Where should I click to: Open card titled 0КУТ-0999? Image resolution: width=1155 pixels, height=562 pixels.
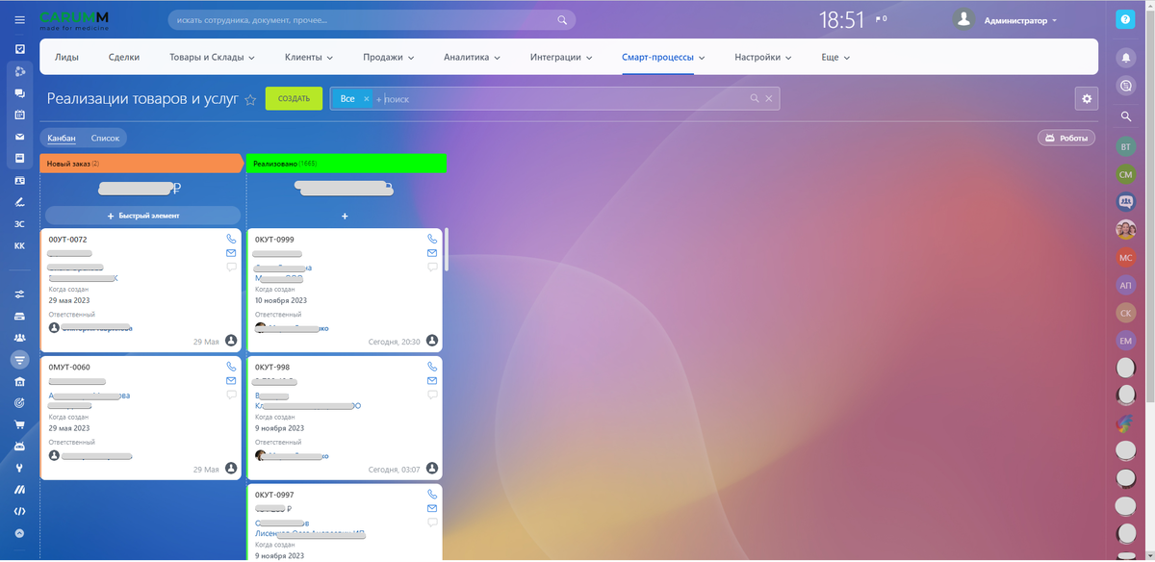click(x=274, y=239)
